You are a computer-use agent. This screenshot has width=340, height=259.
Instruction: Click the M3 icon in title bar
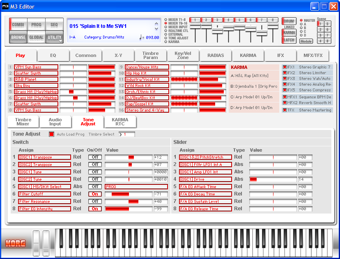pyautogui.click(x=5, y=7)
